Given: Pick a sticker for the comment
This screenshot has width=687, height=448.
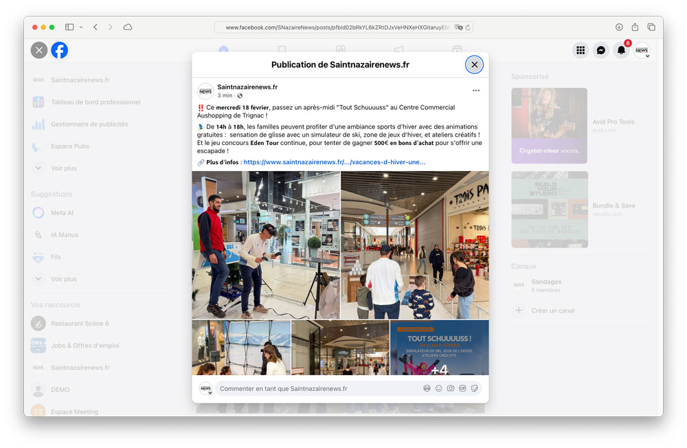Looking at the screenshot, I should [474, 388].
